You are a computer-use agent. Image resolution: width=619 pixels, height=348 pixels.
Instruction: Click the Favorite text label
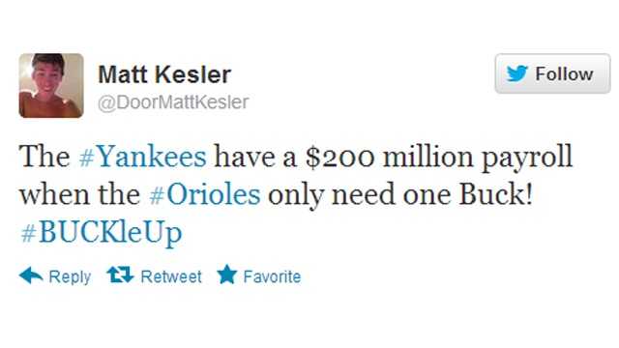272,276
